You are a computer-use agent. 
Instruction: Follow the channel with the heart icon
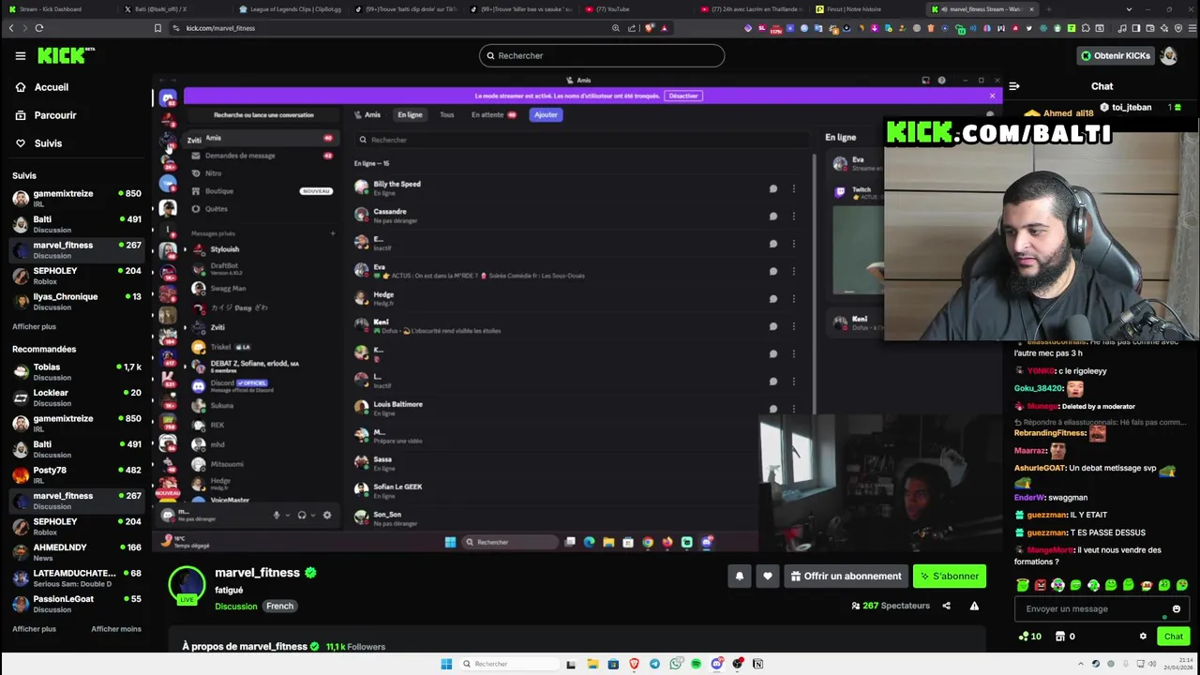pyautogui.click(x=768, y=577)
